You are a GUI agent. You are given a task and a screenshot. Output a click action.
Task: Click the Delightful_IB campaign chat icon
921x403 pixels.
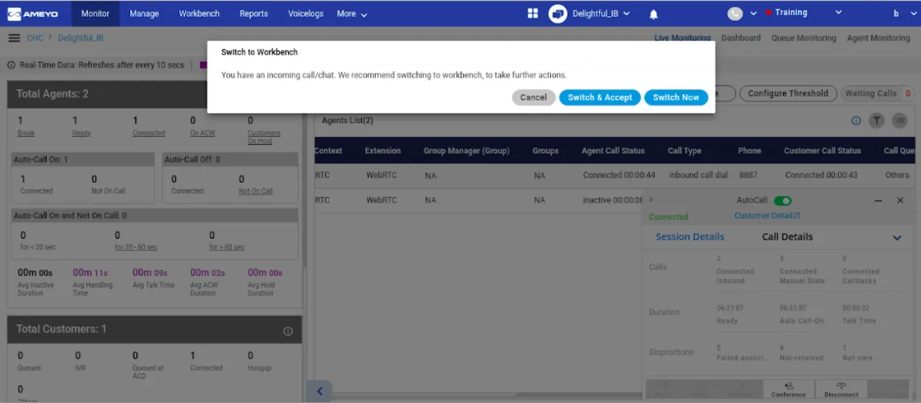(557, 14)
